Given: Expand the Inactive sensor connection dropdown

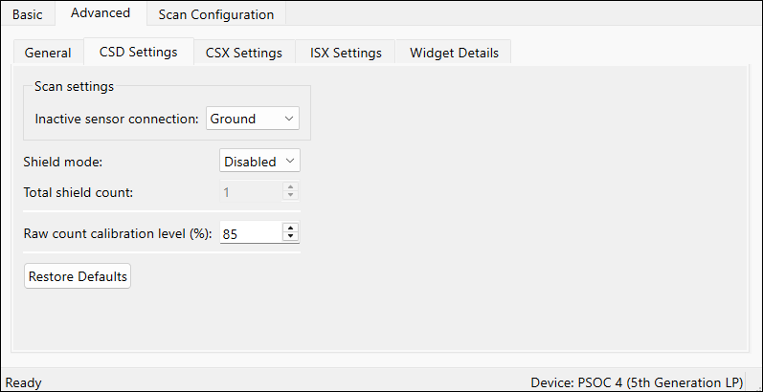Looking at the screenshot, I should coord(253,119).
